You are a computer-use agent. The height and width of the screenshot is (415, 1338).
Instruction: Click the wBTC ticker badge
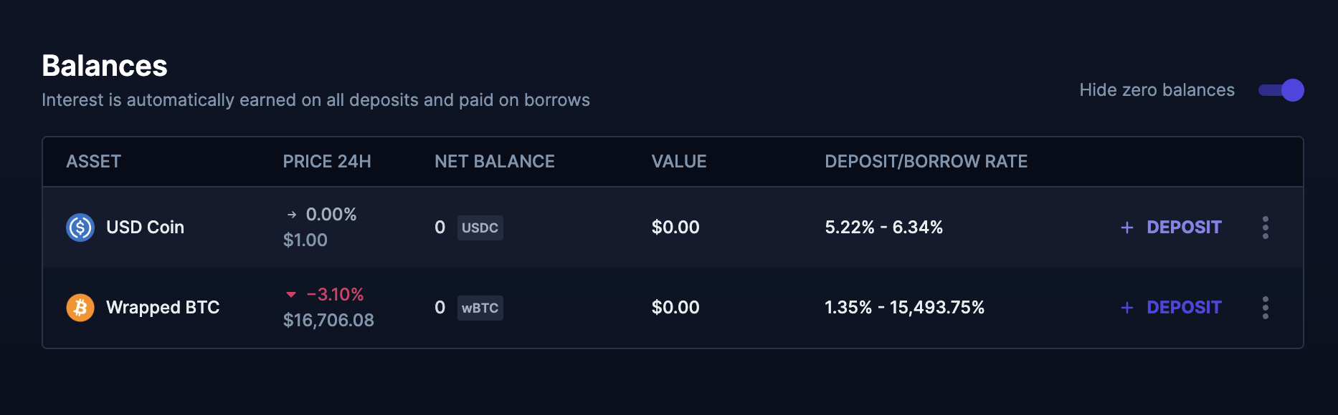tap(480, 308)
